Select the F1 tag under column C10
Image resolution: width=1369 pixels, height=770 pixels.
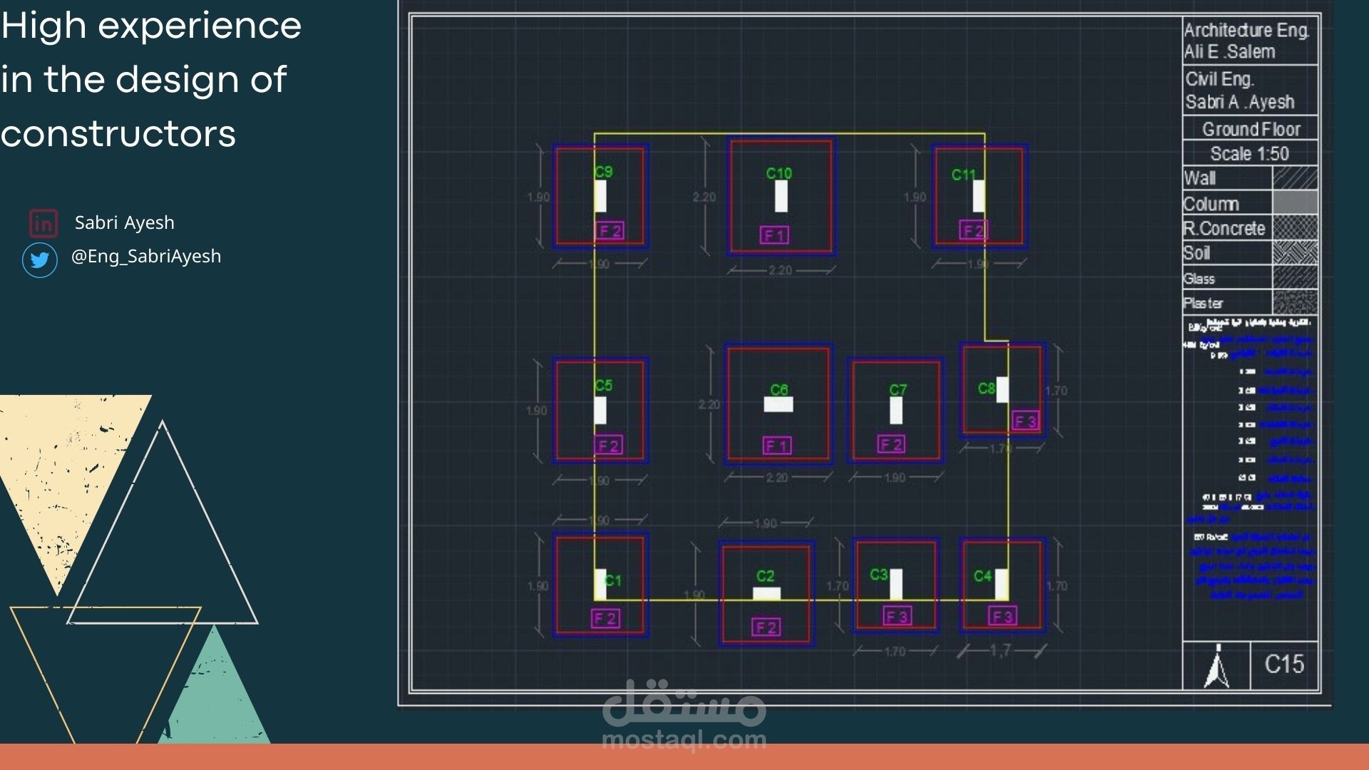coord(774,235)
